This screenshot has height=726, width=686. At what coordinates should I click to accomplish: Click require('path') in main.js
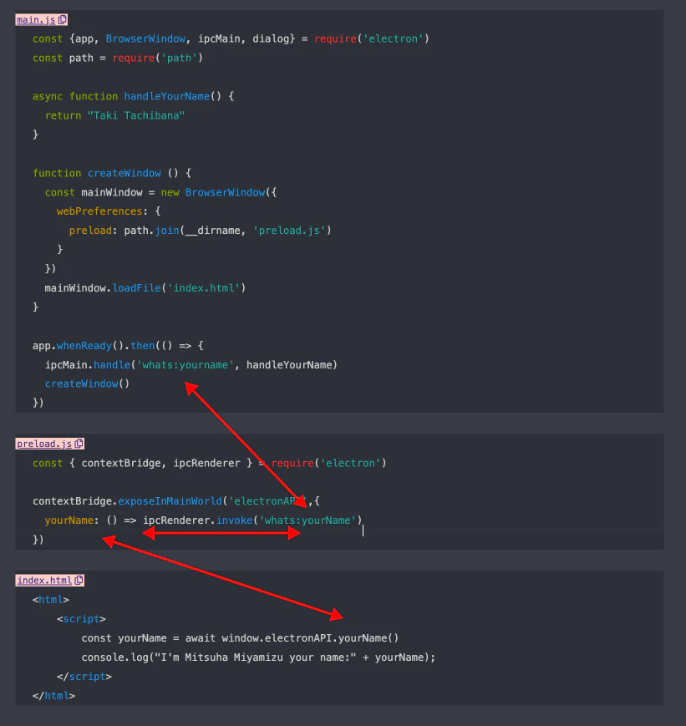pos(157,58)
